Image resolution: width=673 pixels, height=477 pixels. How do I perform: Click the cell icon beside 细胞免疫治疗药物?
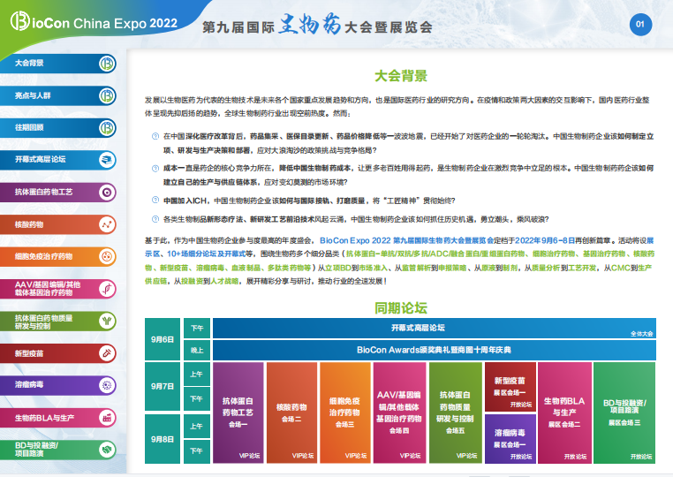tap(106, 256)
